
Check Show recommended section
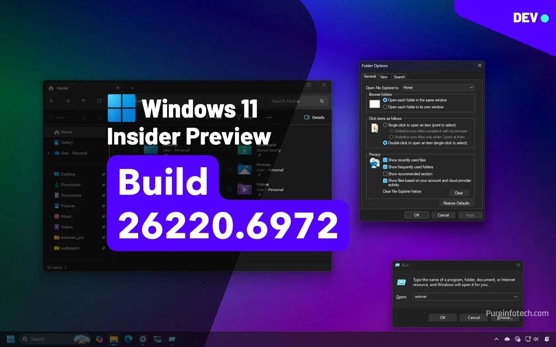click(385, 174)
